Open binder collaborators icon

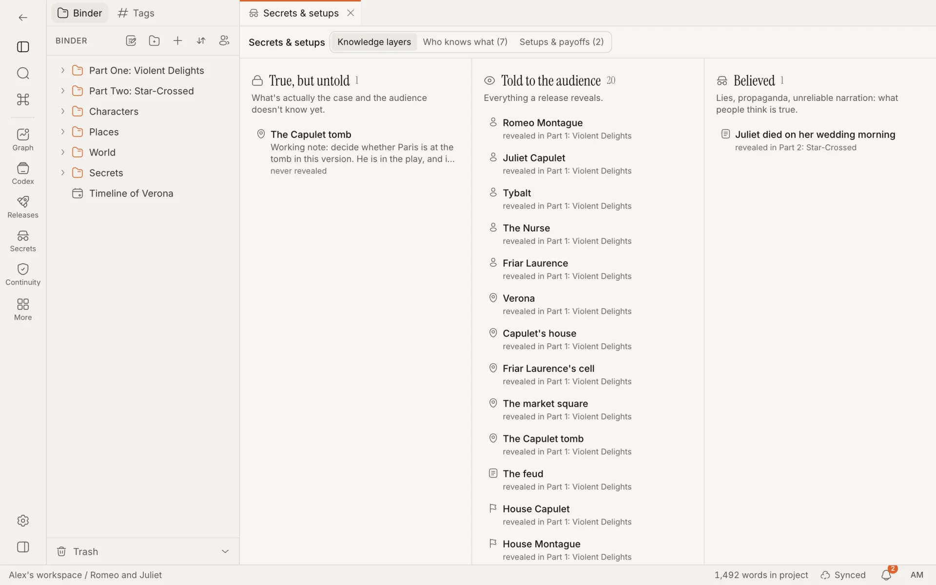coord(224,41)
